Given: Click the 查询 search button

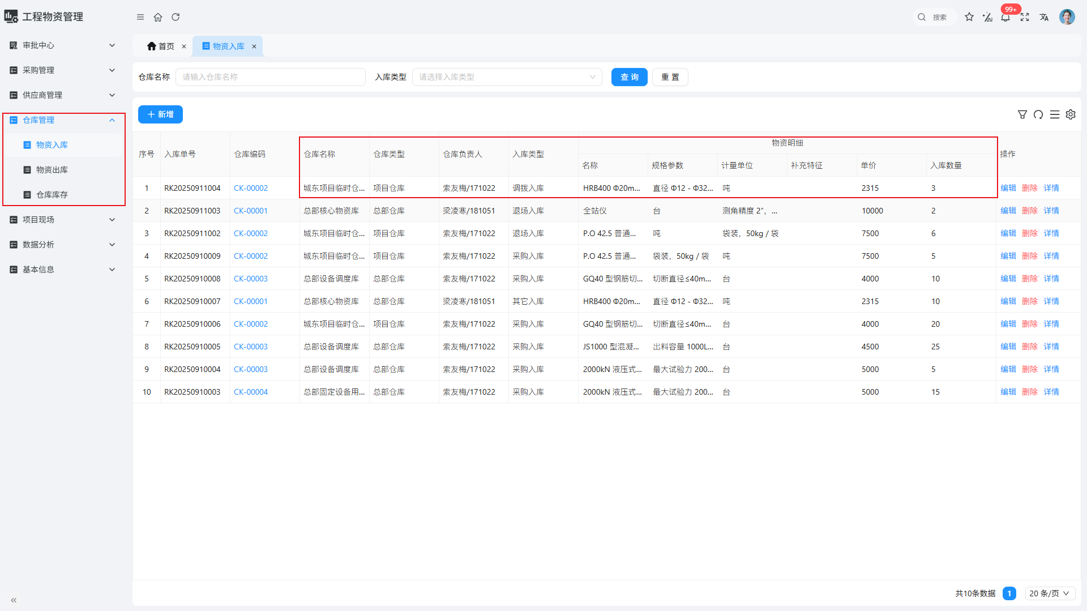Looking at the screenshot, I should point(629,77).
